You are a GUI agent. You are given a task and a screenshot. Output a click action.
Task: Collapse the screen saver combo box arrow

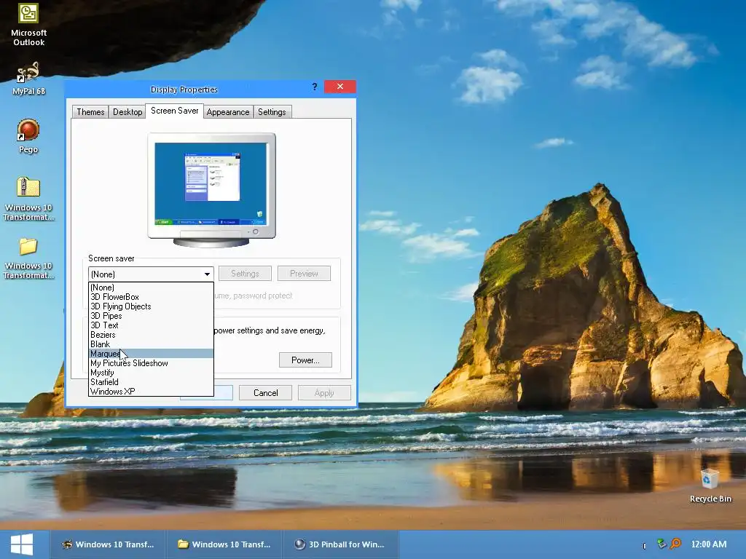tap(207, 274)
